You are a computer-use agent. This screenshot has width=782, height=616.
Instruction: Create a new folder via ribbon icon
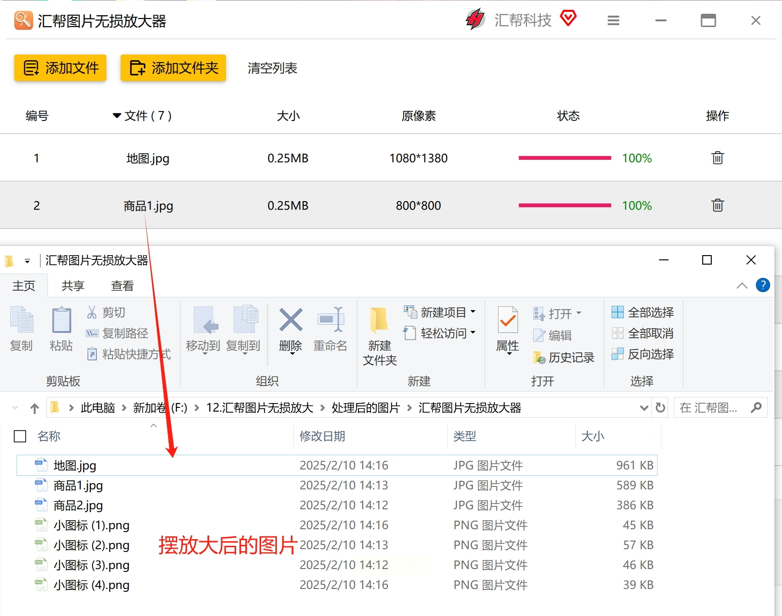379,320
